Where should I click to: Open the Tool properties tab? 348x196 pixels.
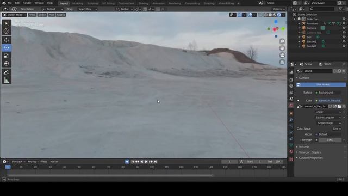pos(291,72)
